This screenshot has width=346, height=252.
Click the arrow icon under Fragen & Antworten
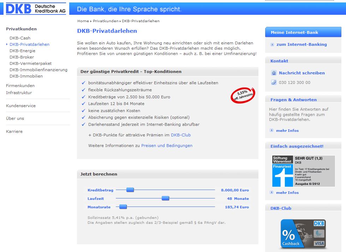[272, 130]
